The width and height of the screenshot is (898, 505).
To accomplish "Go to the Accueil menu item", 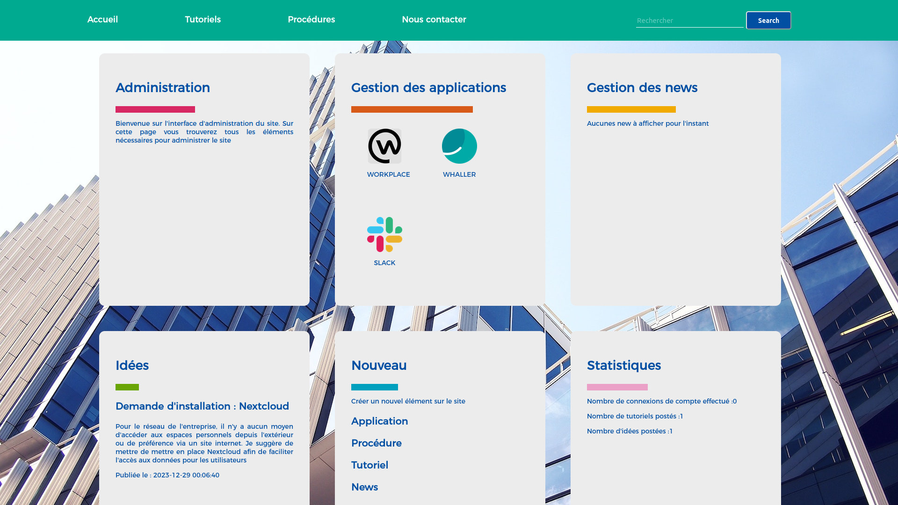I will point(102,20).
